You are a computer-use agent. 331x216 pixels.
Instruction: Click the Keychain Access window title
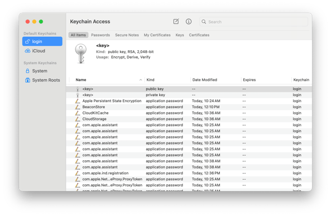[x=90, y=22]
